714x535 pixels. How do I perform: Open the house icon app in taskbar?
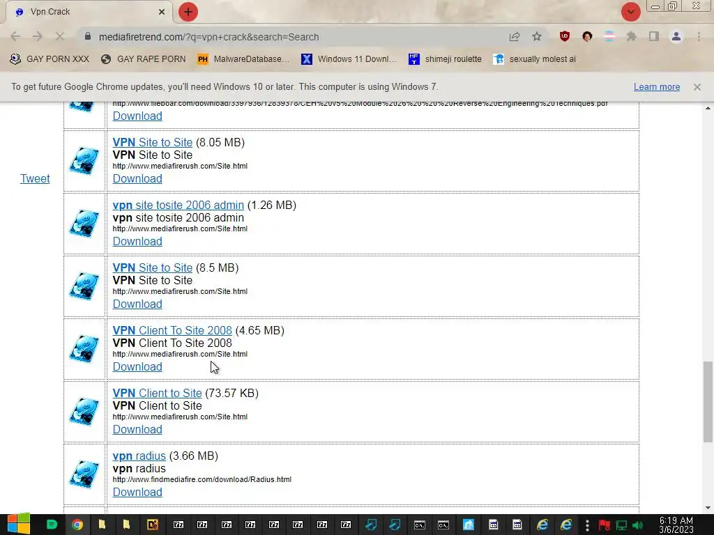[468, 525]
